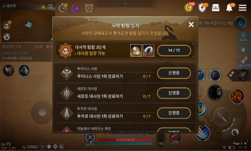
Task: Click 진행중 button for 루이나스 사원
Action: click(x=174, y=73)
